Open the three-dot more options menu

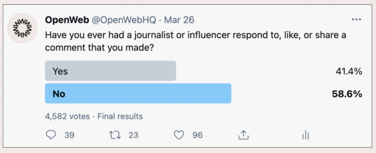tap(356, 19)
